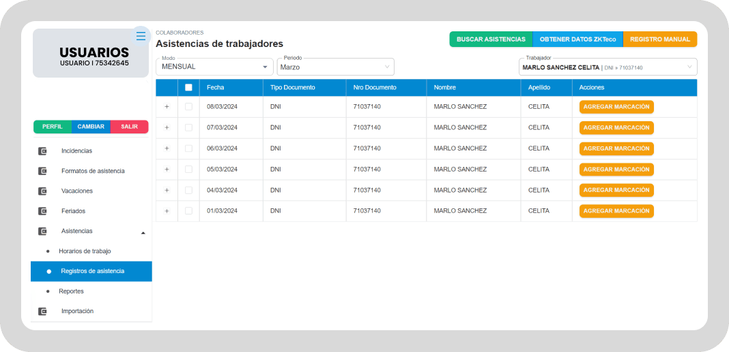The image size is (729, 352).
Task: Open the Periodo Marzo dropdown
Action: 335,67
